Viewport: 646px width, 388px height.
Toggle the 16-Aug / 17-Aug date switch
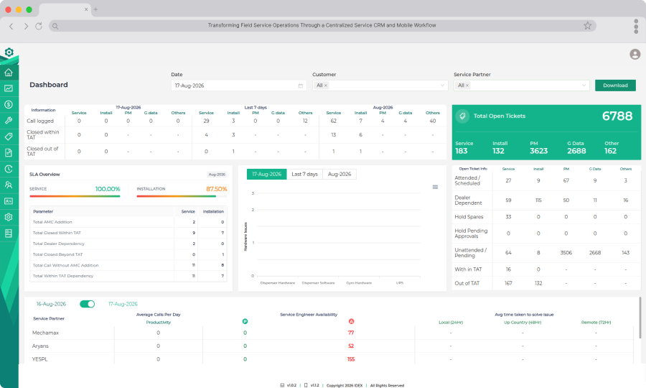tap(87, 304)
